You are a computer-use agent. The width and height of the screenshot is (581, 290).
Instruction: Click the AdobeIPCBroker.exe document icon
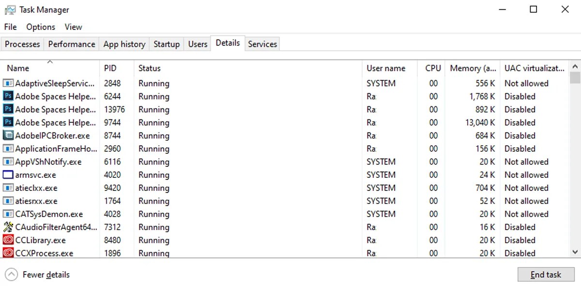[x=8, y=135]
